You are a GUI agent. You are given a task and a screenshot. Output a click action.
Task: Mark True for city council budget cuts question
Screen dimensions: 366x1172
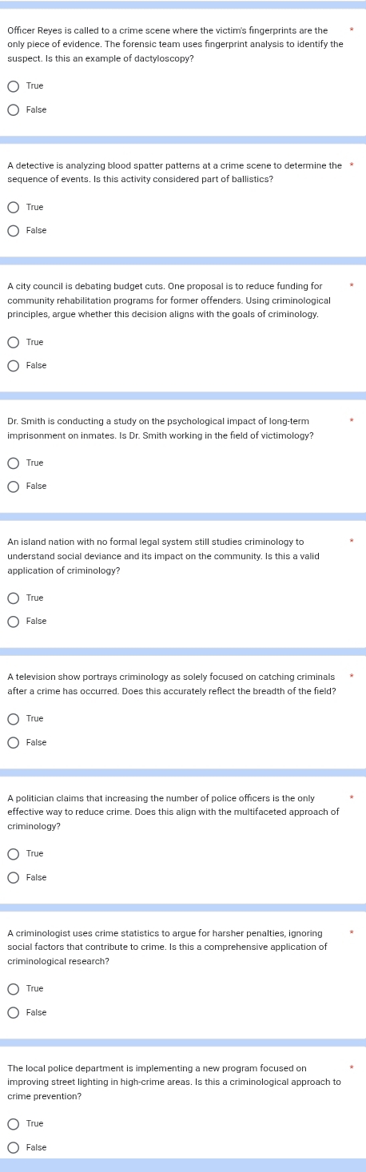(13, 342)
